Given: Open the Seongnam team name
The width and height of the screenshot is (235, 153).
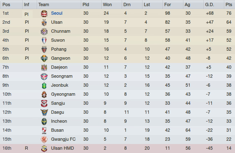Looking at the screenshot, I should 62,76.
